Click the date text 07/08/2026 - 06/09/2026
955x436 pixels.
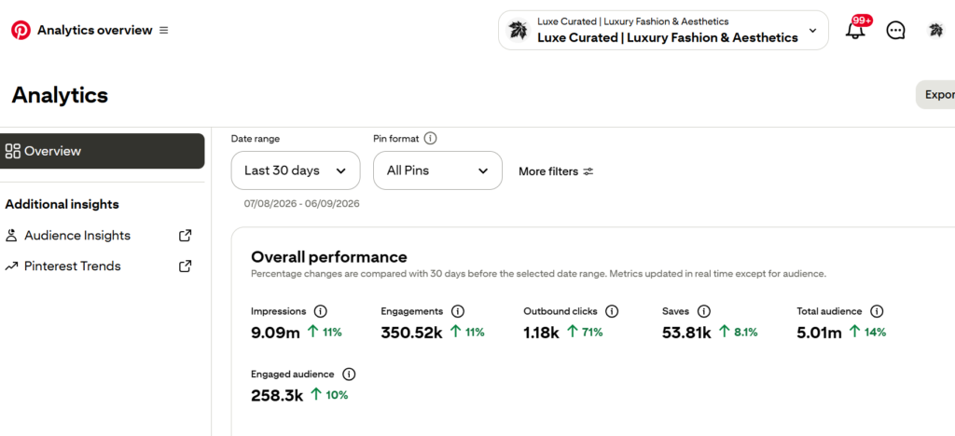(301, 204)
